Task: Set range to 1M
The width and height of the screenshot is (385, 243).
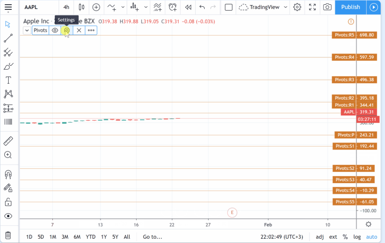Action: [53, 237]
